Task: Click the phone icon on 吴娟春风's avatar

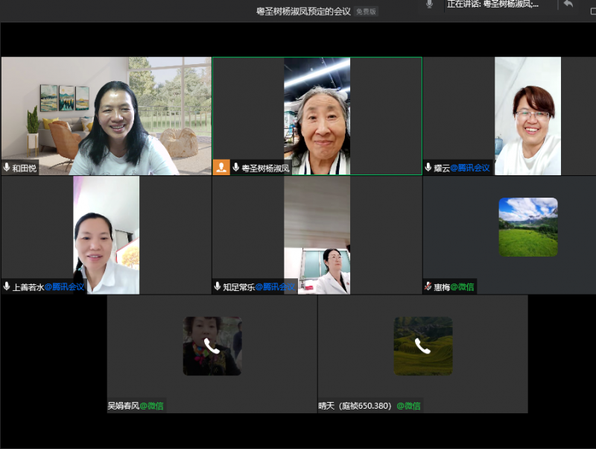Action: pyautogui.click(x=212, y=346)
